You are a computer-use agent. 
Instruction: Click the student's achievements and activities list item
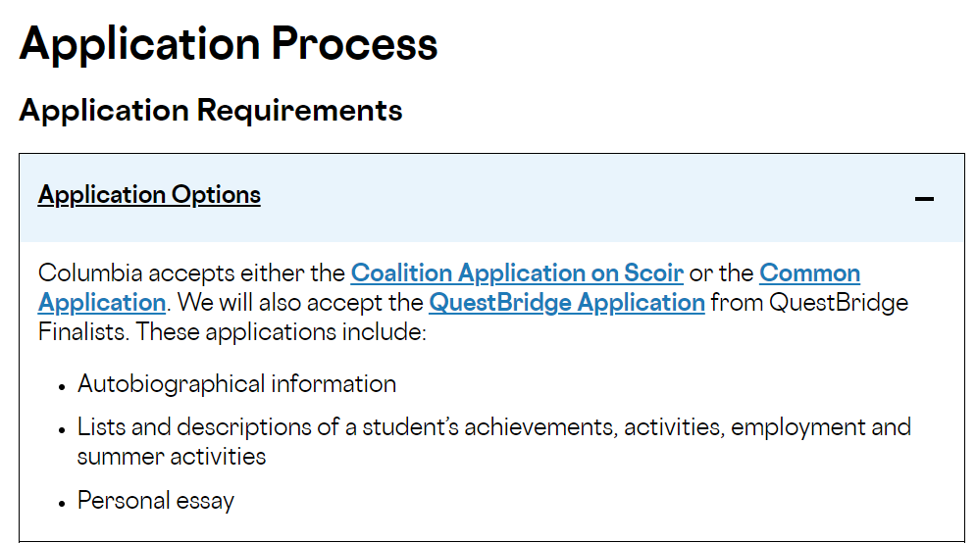494,427
